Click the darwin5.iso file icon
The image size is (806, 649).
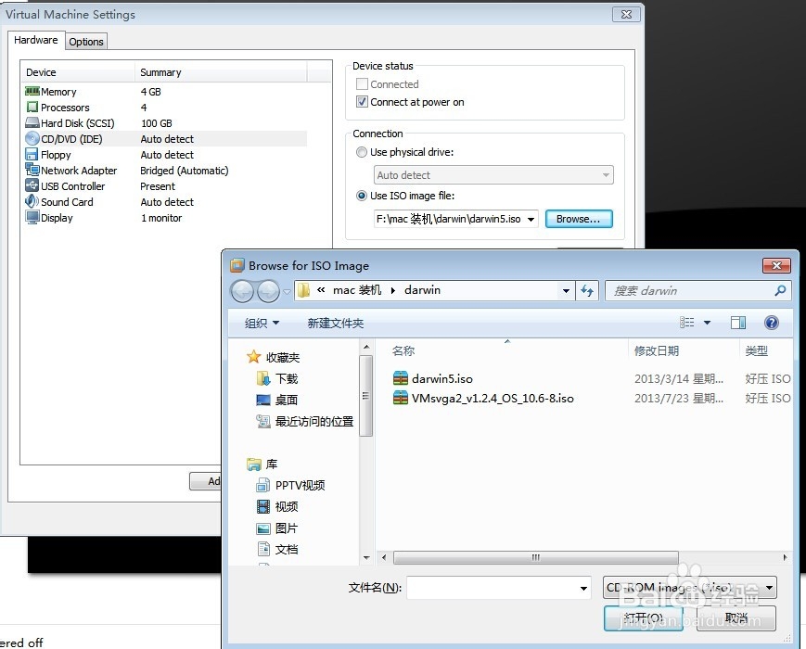click(401, 378)
